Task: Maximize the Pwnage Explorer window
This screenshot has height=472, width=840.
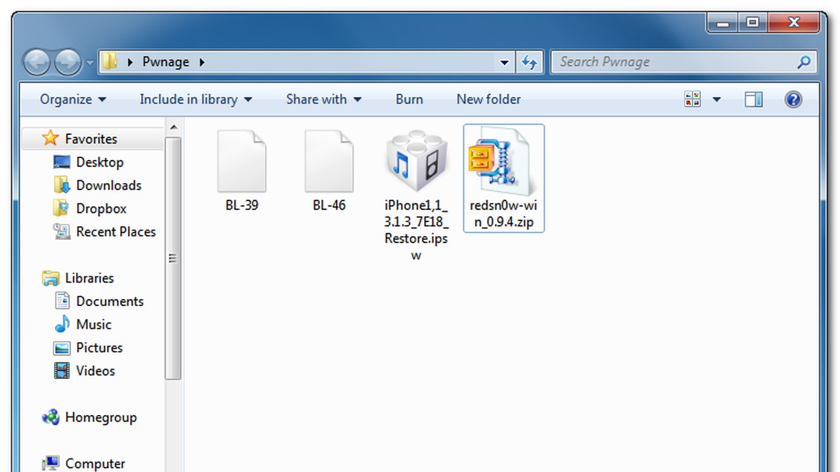Action: click(753, 22)
